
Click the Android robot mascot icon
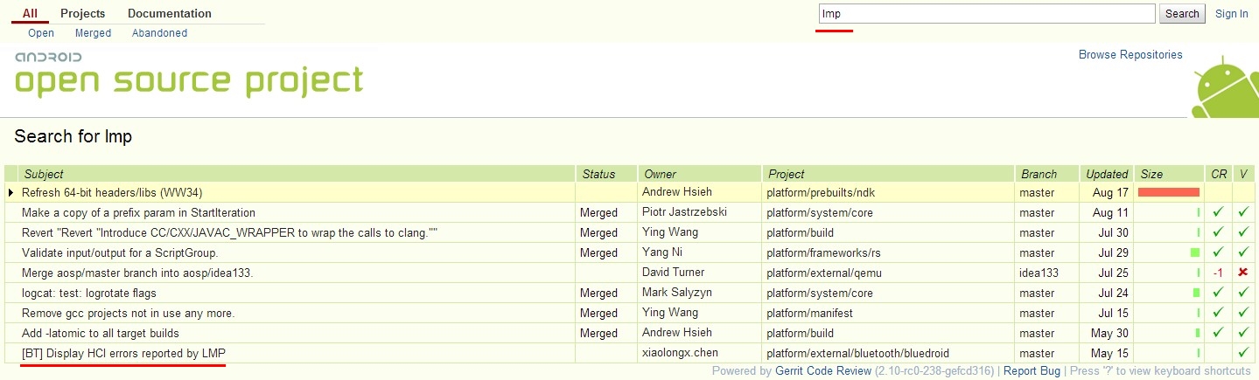click(1225, 86)
